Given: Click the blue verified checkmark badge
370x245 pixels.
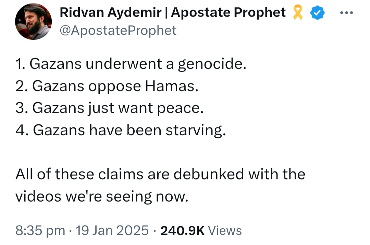Looking at the screenshot, I should [x=317, y=13].
